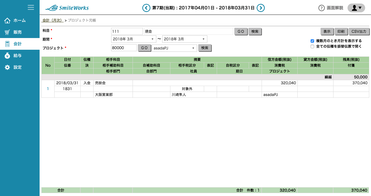Click slip number 1831
371x196 pixels.
tap(67, 89)
